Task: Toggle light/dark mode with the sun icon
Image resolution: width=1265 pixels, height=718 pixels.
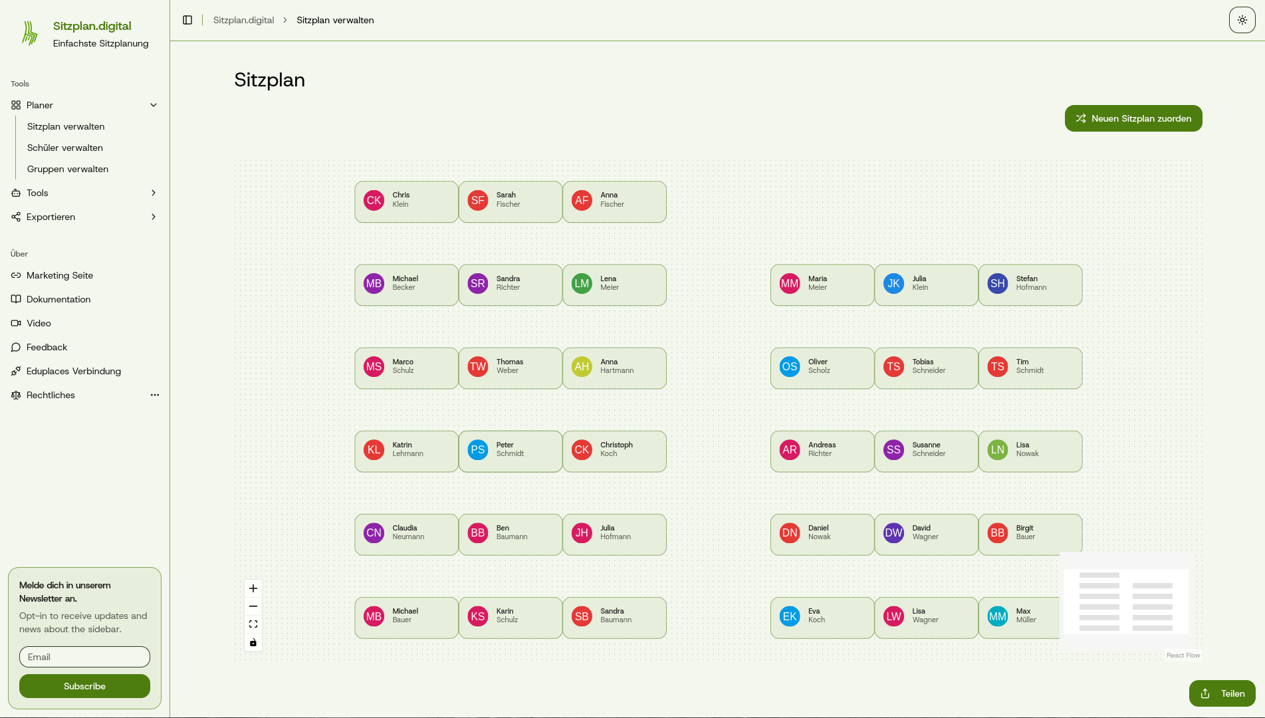Action: click(x=1242, y=19)
